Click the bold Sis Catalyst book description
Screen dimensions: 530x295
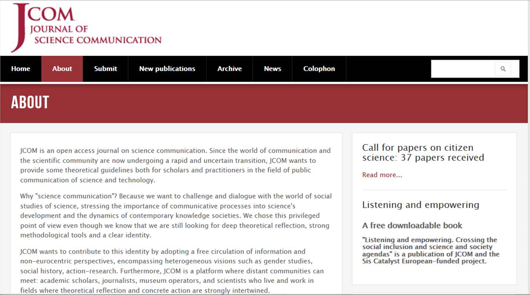(430, 250)
